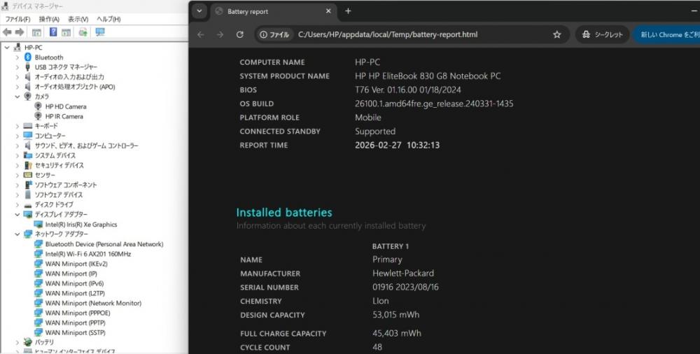
Task: Select Intel(R) Wi-Fi 6 AX201 160MHz device
Action: coord(87,254)
